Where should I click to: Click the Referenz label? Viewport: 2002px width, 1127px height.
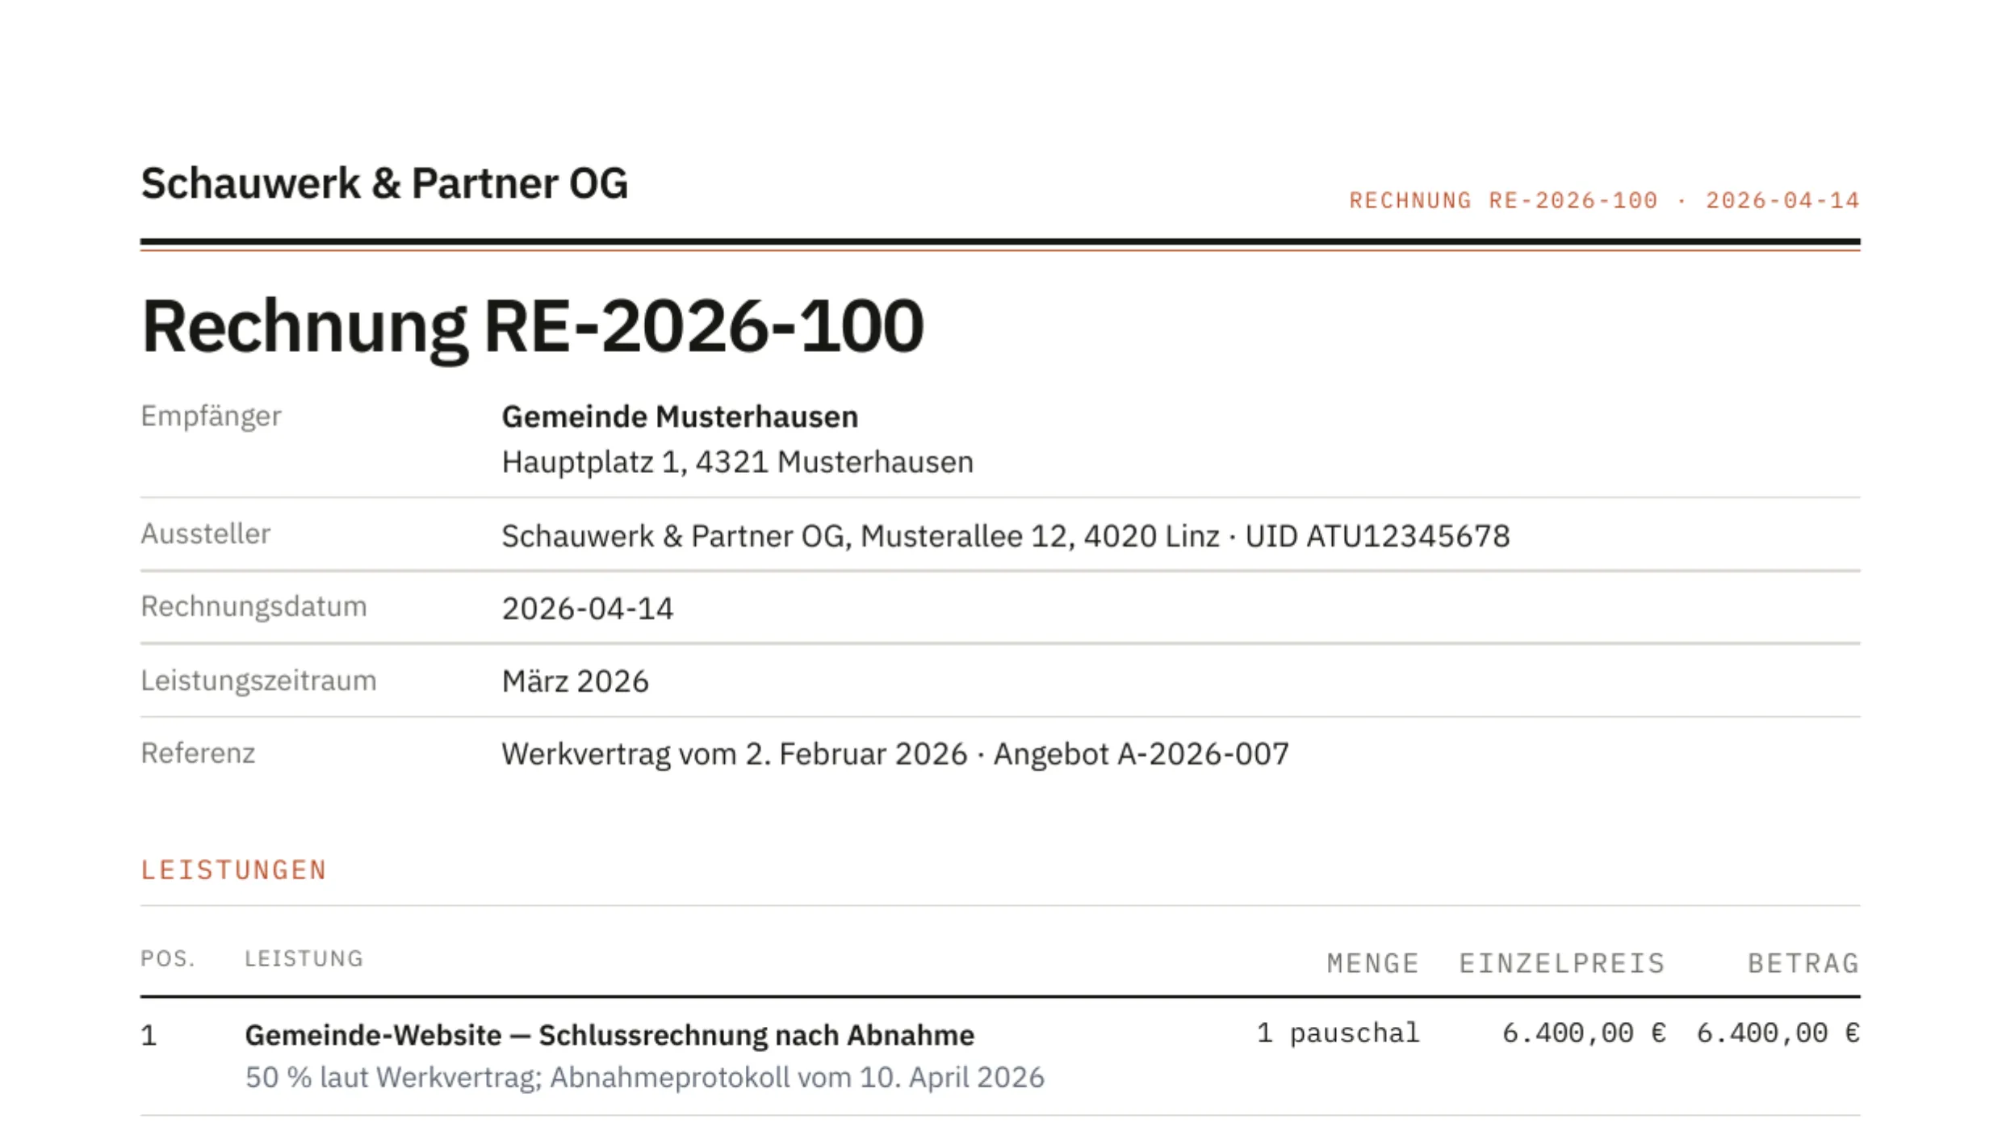tap(198, 753)
